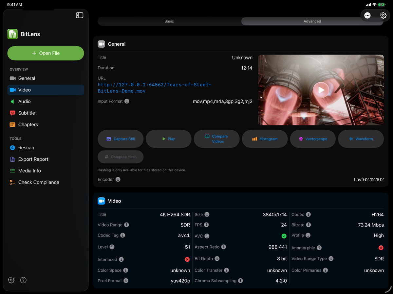Viewport: 393px width, 294px height.
Task: Show info for Pixel Format
Action: [x=126, y=281]
